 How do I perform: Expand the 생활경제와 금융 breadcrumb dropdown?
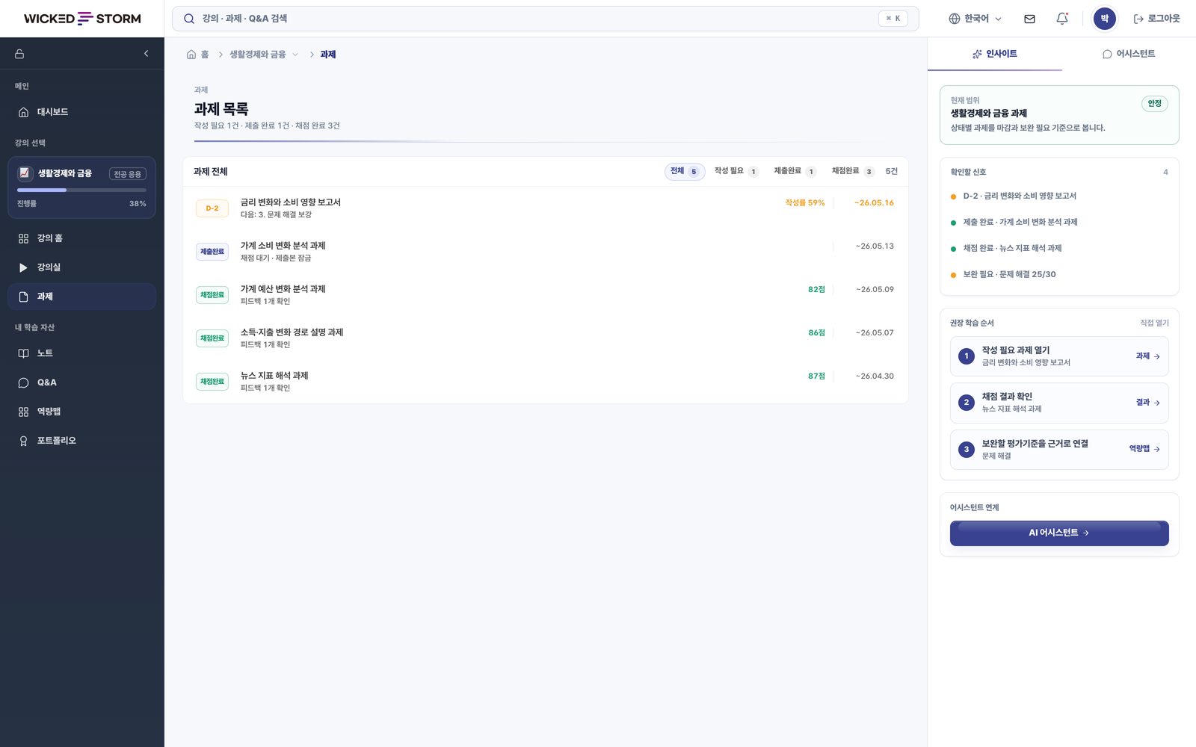[x=295, y=55]
